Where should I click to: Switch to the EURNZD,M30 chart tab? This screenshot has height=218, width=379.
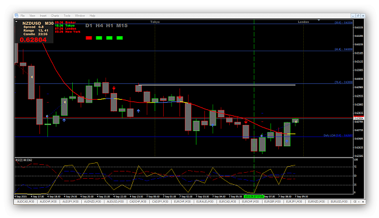(317, 202)
